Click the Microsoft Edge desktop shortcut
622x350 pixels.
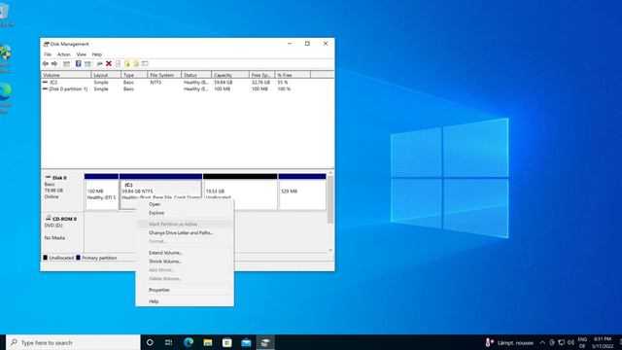(6, 97)
